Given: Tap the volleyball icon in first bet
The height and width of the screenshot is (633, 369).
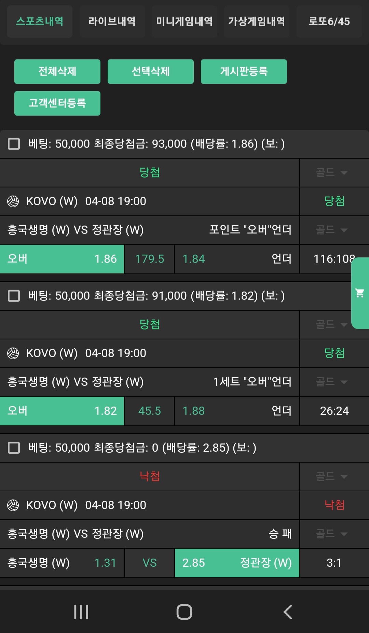Looking at the screenshot, I should [x=13, y=201].
